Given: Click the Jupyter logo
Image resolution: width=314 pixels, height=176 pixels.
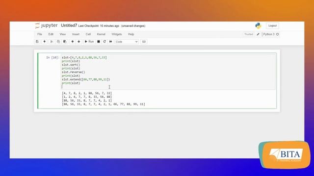Looking at the screenshot, I should point(46,25).
